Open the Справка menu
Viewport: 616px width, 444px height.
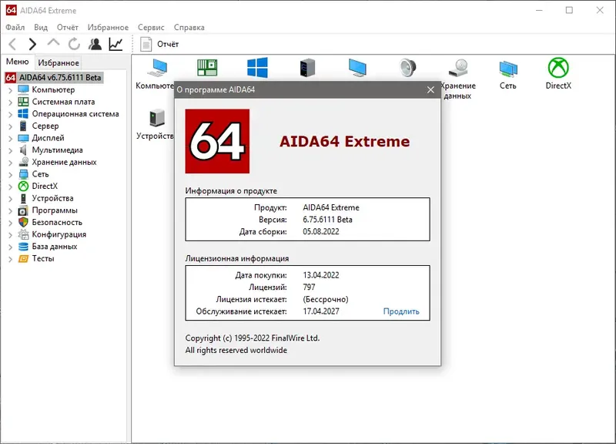pos(189,27)
